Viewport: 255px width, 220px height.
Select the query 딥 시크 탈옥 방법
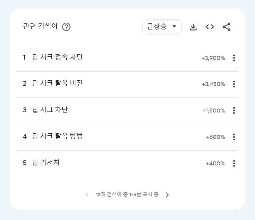[x=57, y=136]
